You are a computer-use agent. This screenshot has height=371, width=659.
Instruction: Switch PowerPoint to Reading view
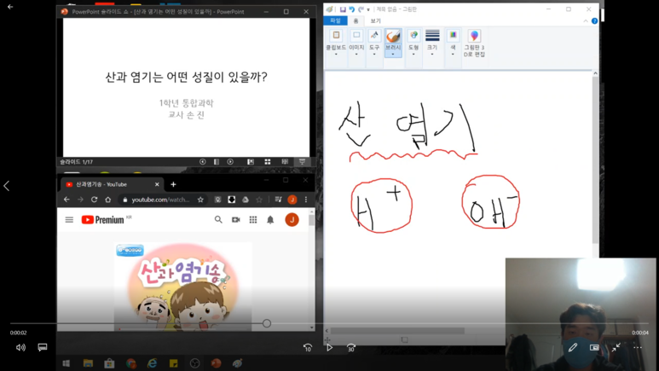[x=285, y=162]
